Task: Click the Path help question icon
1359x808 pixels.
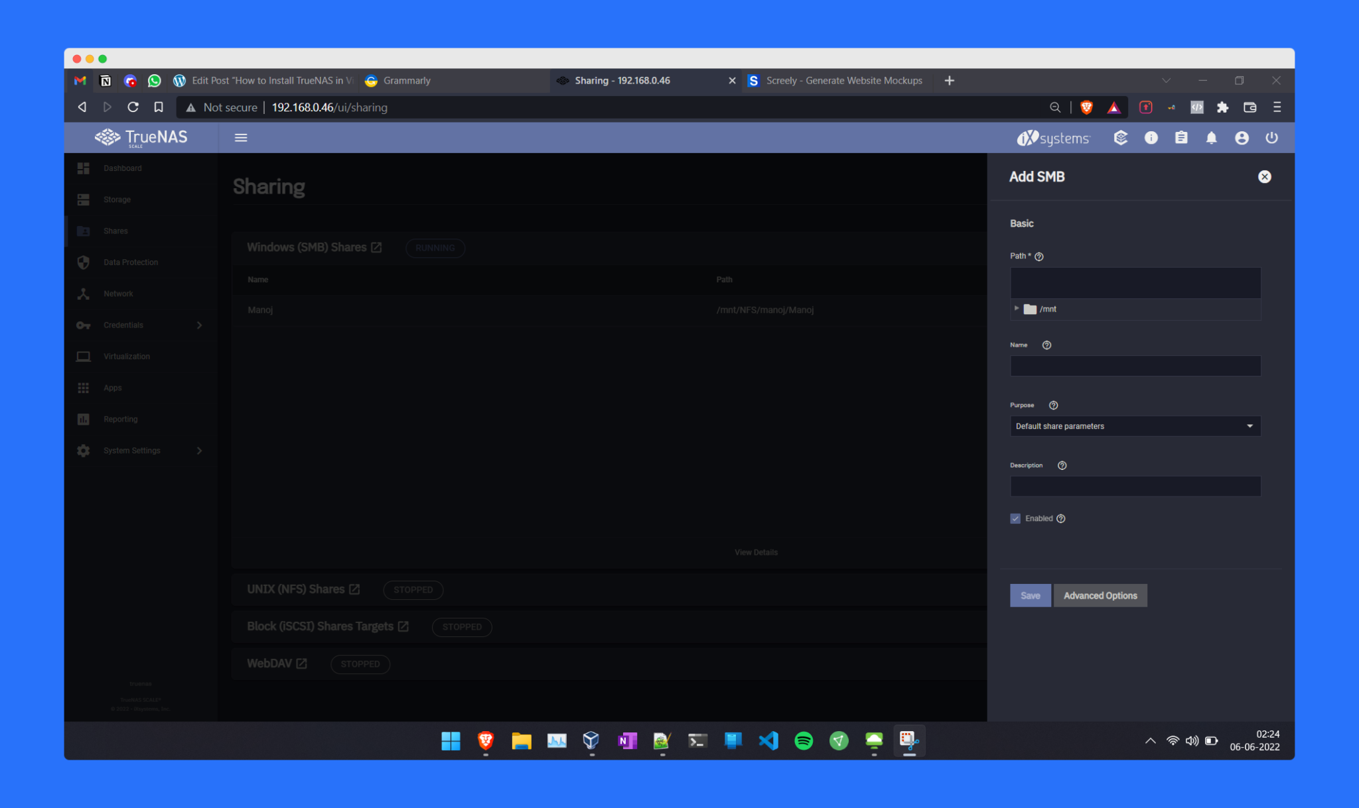Action: (x=1039, y=257)
